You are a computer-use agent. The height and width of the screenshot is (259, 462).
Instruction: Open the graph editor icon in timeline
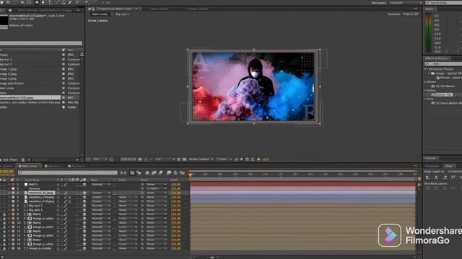coord(183,173)
